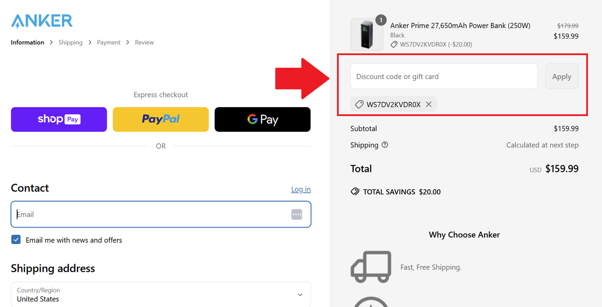The height and width of the screenshot is (307, 602).
Task: Click the question mark icon beside Shipping
Action: [x=384, y=145]
